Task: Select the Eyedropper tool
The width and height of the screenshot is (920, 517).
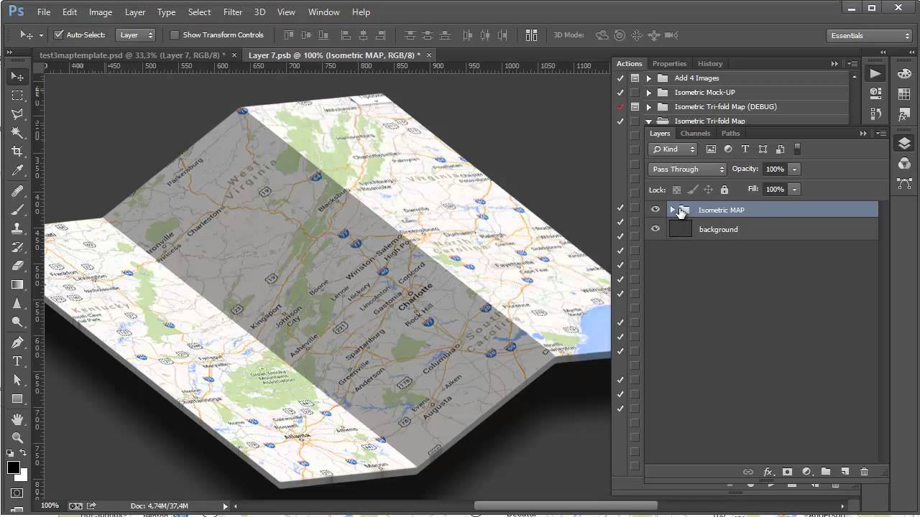Action: pyautogui.click(x=17, y=171)
